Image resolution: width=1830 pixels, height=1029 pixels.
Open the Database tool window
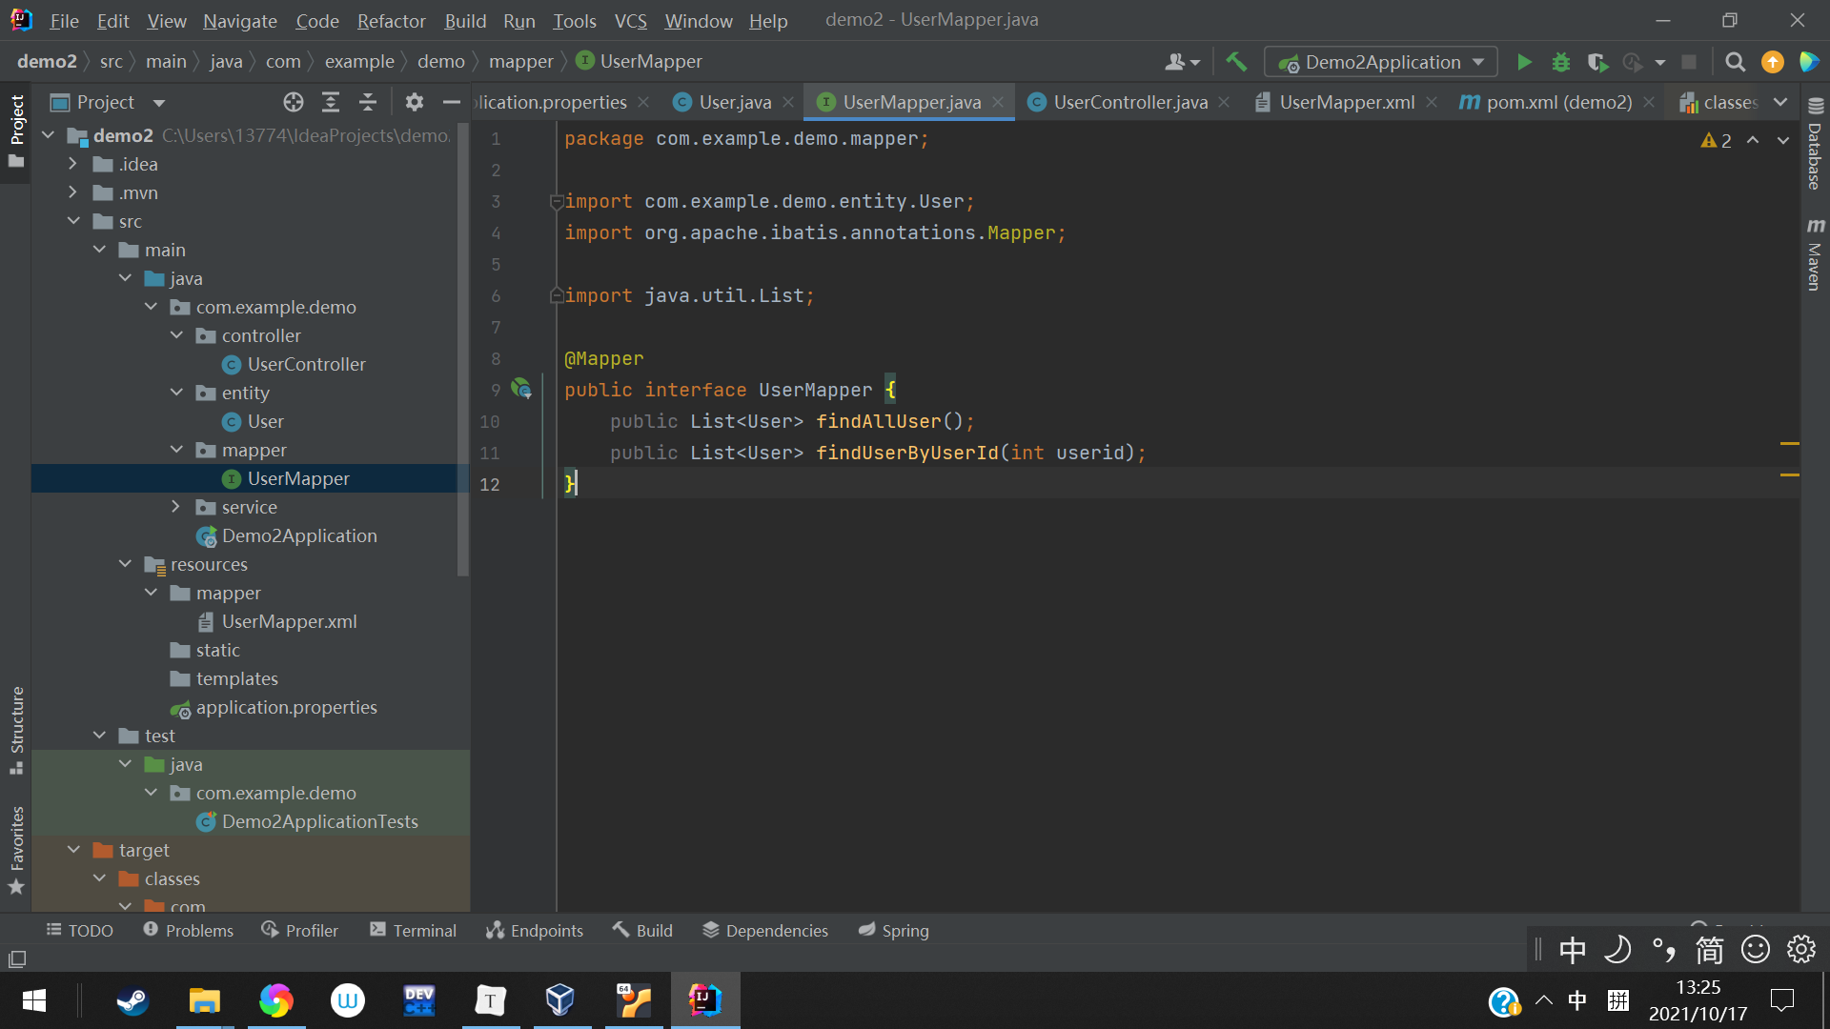[x=1815, y=143]
